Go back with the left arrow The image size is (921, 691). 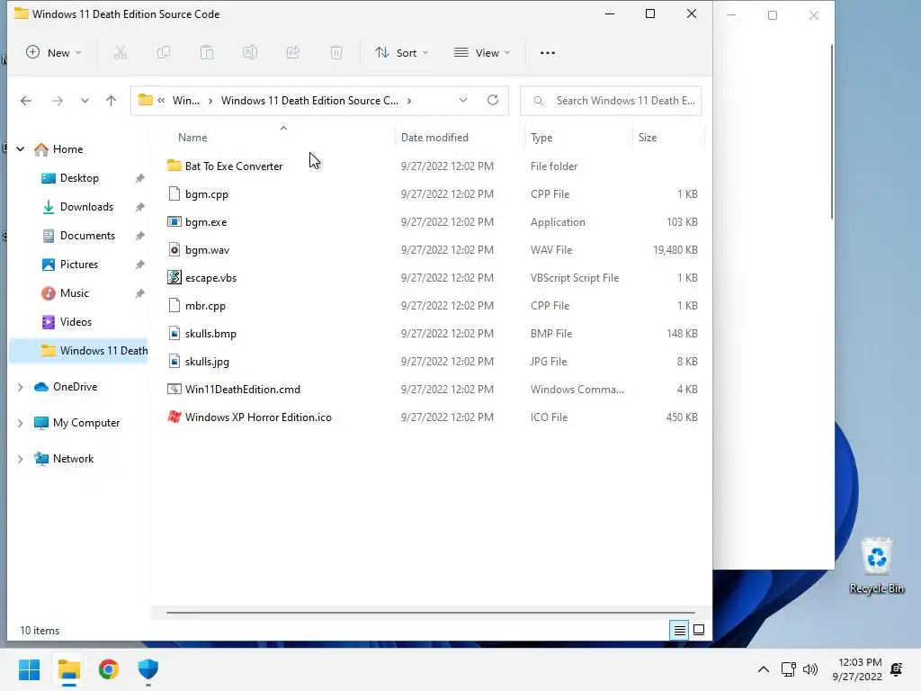(x=26, y=101)
